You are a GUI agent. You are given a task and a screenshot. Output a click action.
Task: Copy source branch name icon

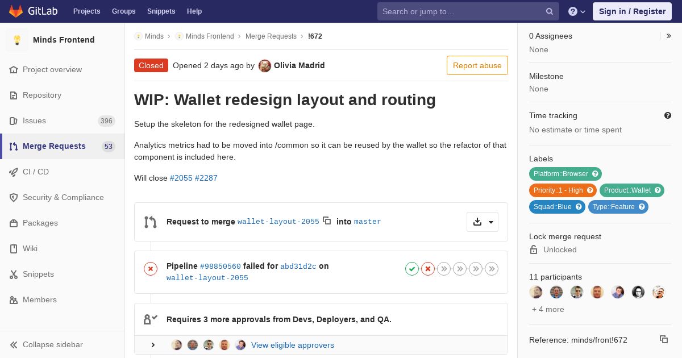point(327,220)
